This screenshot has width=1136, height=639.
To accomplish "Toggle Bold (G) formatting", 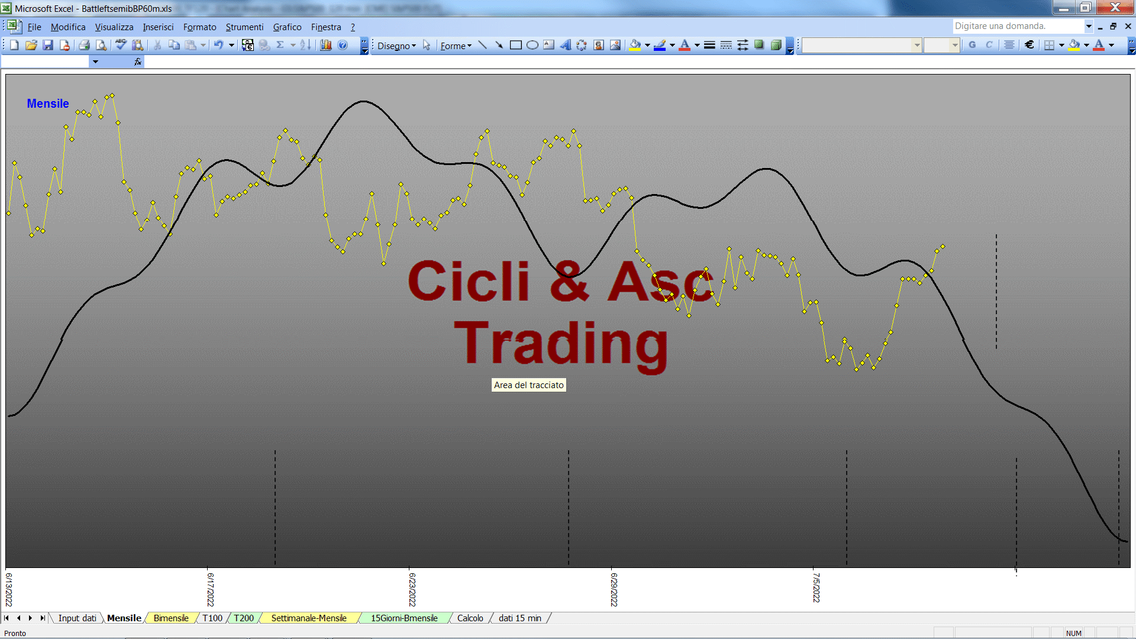I will tap(972, 45).
